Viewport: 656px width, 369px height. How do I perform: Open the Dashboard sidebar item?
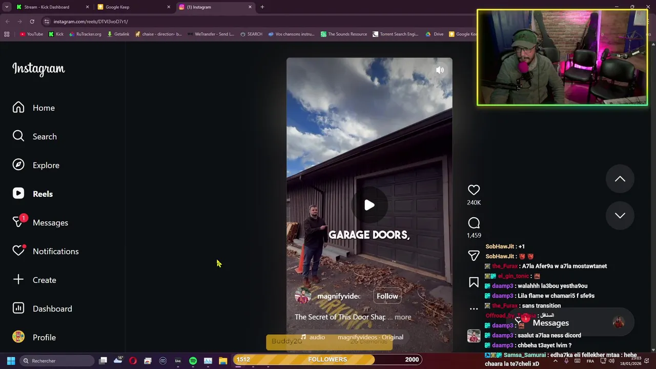pyautogui.click(x=43, y=309)
